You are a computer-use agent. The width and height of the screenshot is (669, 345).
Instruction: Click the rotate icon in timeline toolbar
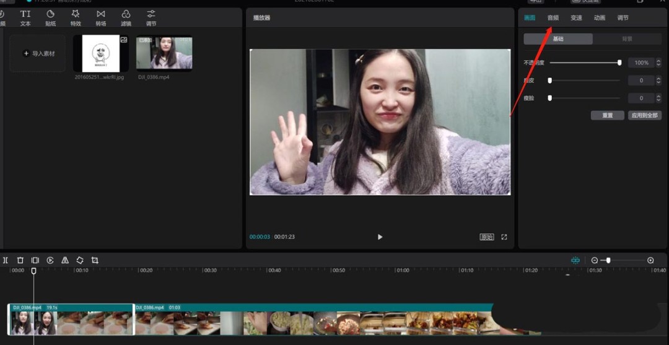coord(80,260)
